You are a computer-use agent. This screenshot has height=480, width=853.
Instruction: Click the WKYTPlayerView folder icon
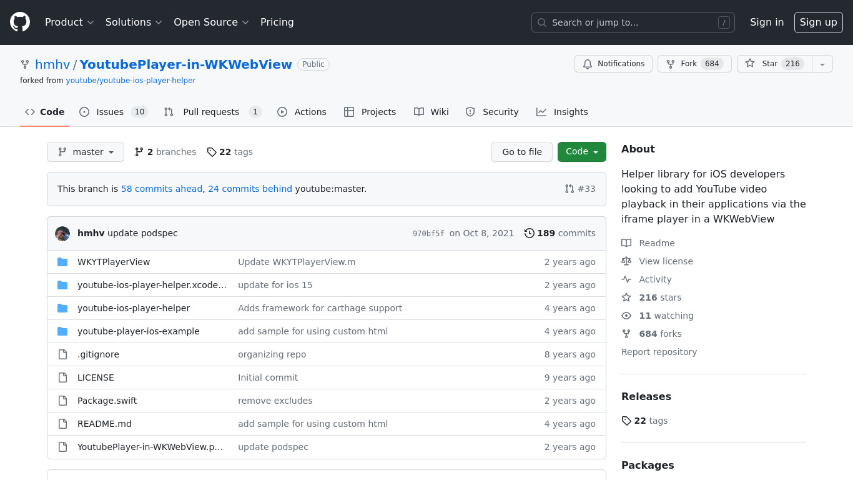[62, 262]
